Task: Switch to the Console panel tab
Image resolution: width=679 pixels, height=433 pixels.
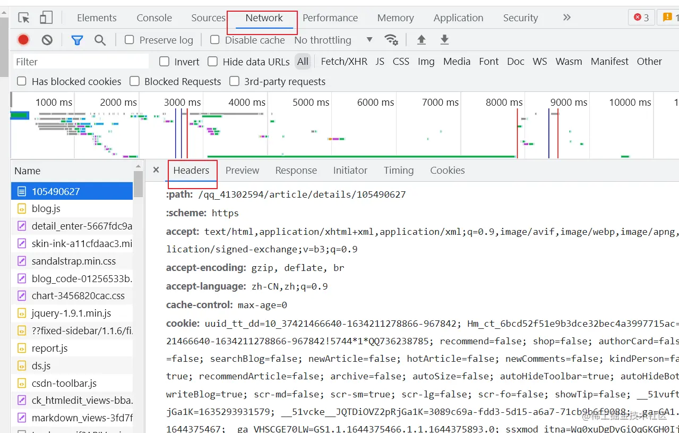Action: tap(154, 18)
